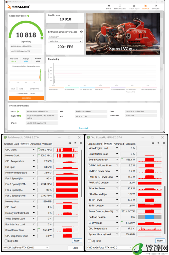
Task: Expand the System Memory Used sensor dropdown
Action: pos(117,234)
